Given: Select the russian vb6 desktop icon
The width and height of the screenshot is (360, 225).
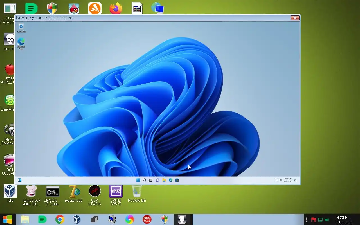Looking at the screenshot, I should pos(74,194).
